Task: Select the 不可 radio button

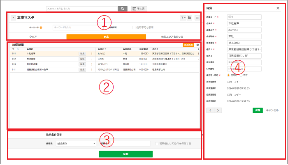Action: (x=242, y=75)
